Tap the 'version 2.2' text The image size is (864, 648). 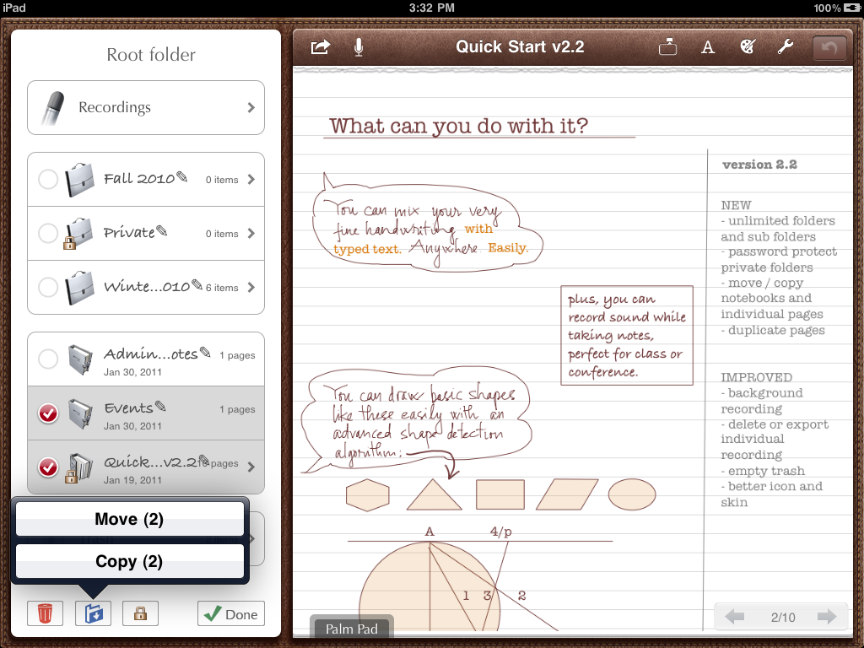point(759,165)
